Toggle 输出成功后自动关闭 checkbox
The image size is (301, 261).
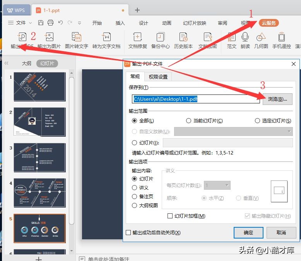pos(128,233)
